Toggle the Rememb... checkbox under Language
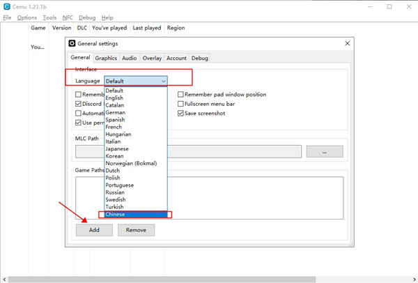The image size is (418, 283). coord(78,94)
